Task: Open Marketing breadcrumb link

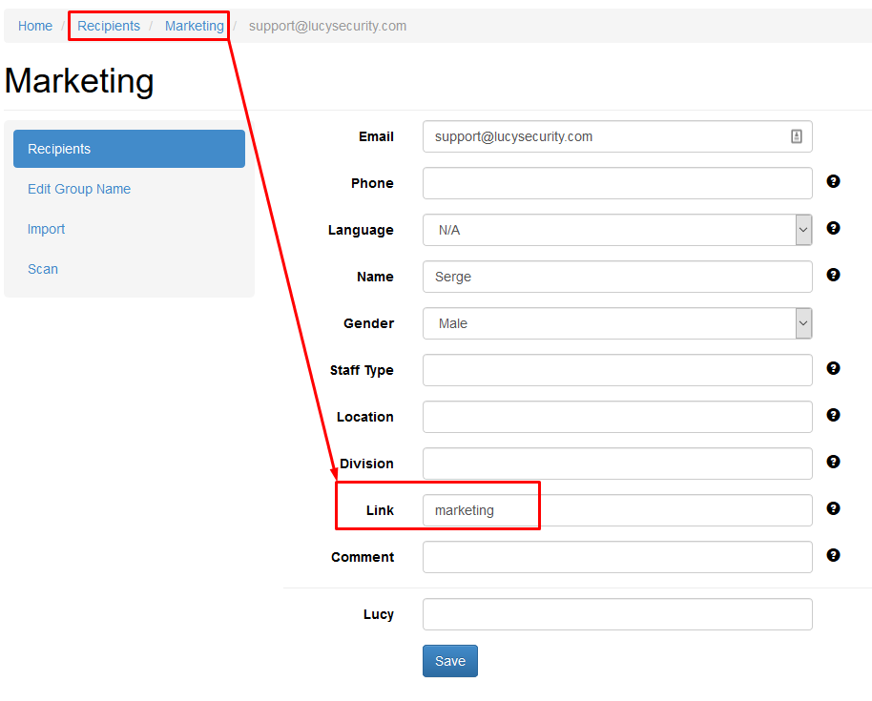Action: [x=194, y=26]
